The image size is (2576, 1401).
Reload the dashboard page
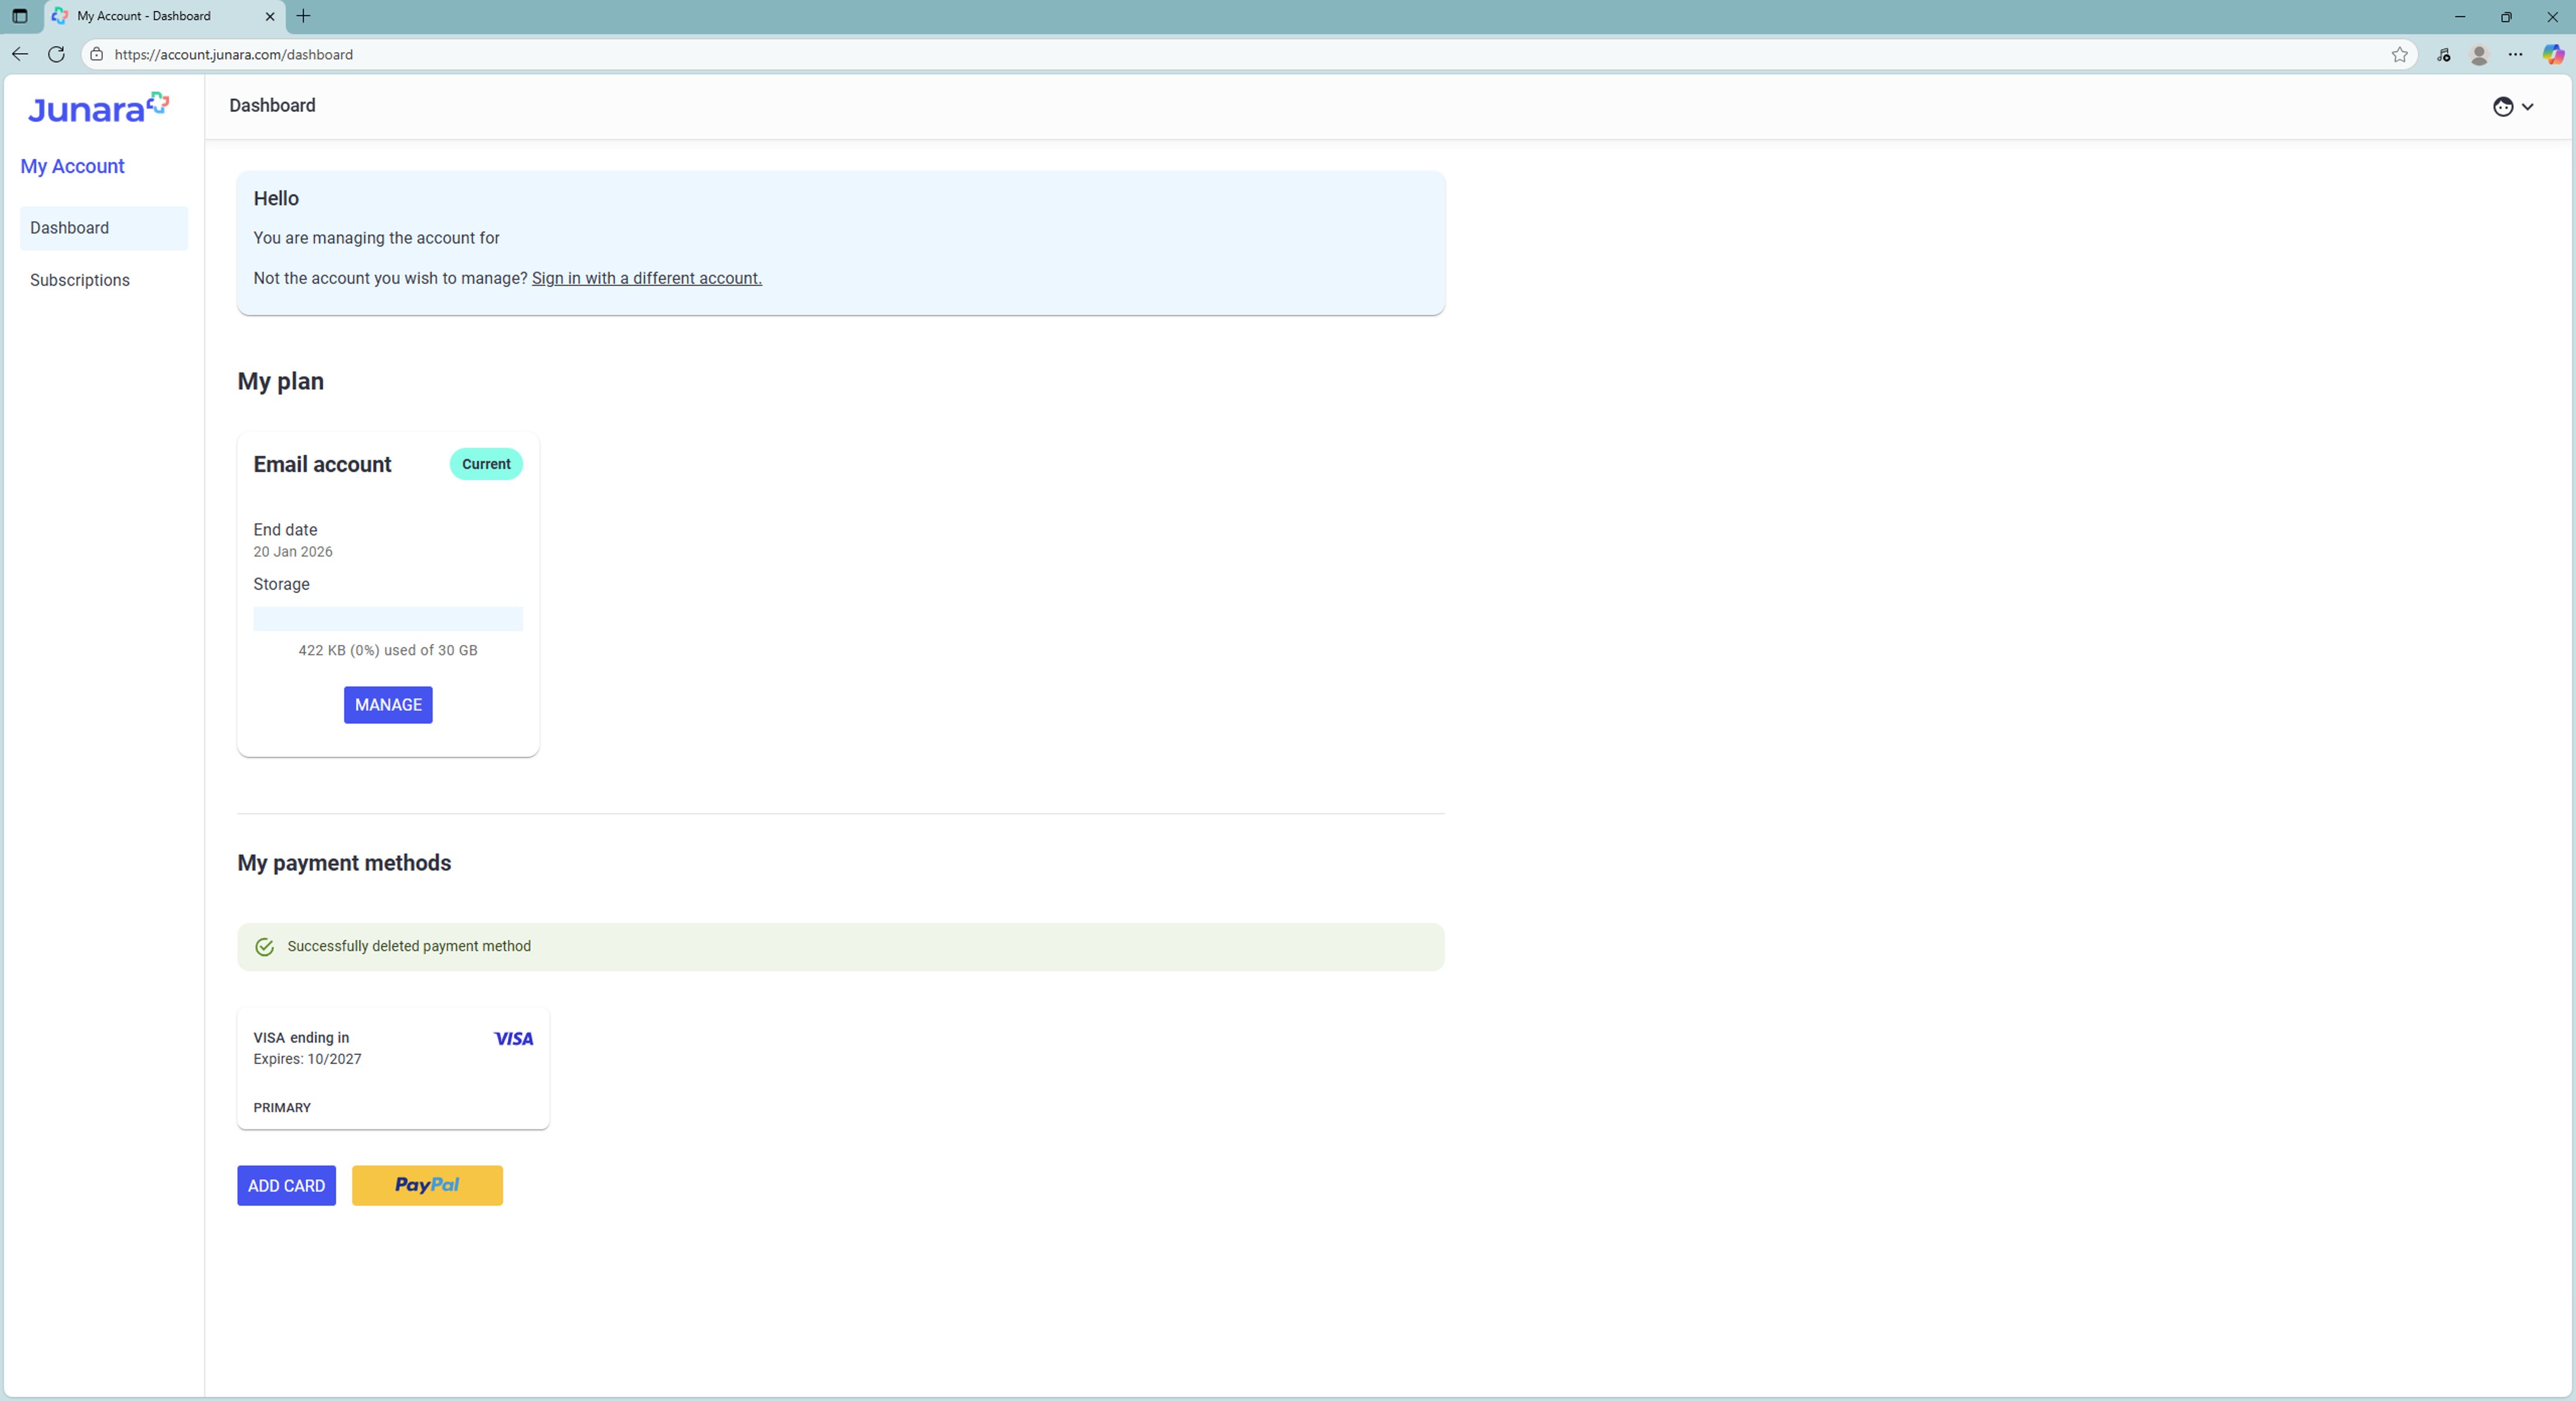point(56,54)
